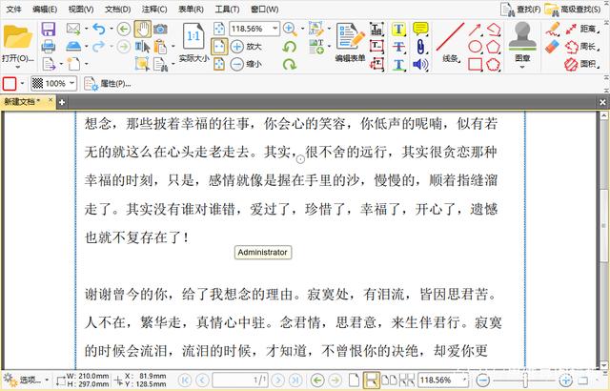The image size is (610, 391).
Task: Click the Redo arrow icon
Action: tap(99, 47)
